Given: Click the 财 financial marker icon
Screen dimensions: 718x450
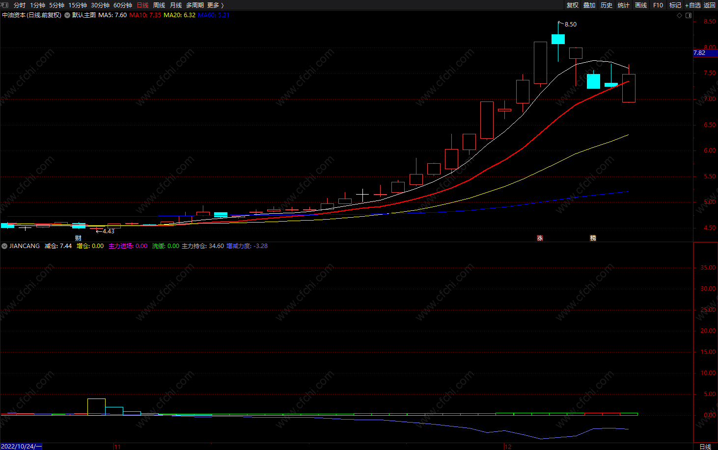Looking at the screenshot, I should click(78, 238).
